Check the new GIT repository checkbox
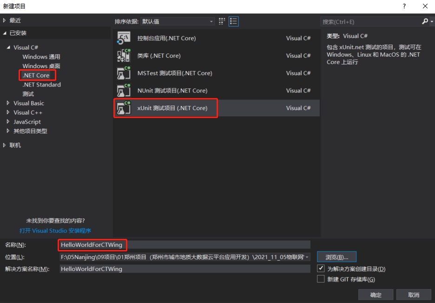This screenshot has height=303, width=435. click(x=321, y=279)
